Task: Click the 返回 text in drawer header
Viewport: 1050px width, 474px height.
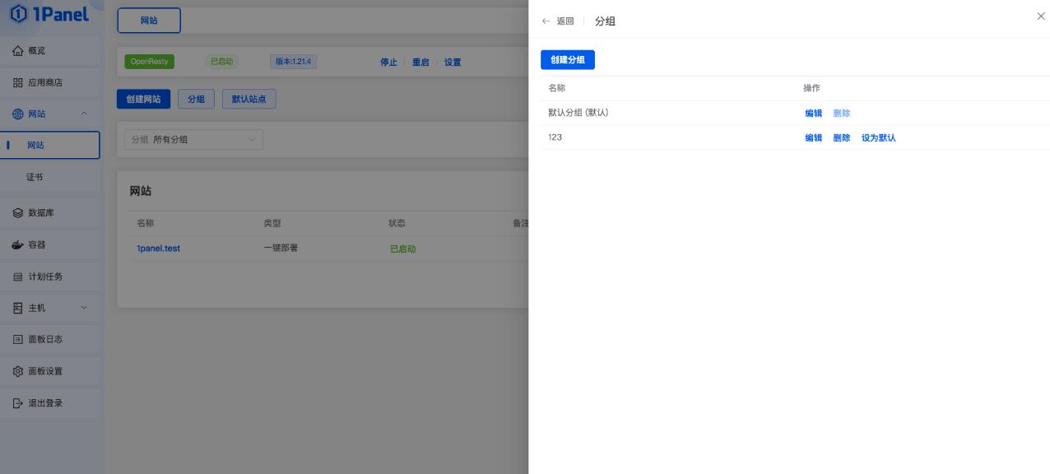Action: coord(565,21)
